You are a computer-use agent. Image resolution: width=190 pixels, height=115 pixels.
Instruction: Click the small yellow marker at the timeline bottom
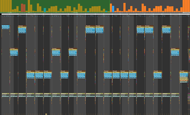[46, 114]
